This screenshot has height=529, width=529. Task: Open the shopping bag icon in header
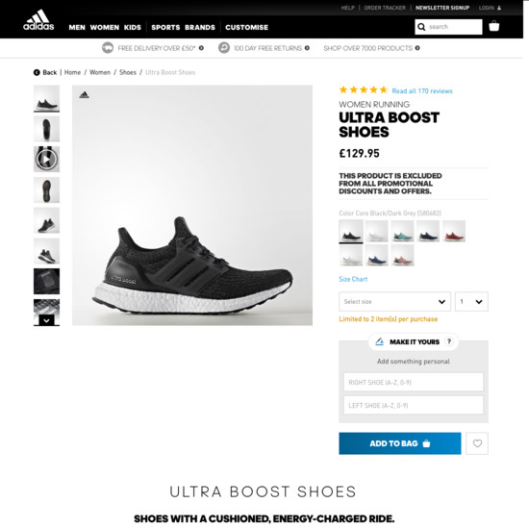pos(494,26)
